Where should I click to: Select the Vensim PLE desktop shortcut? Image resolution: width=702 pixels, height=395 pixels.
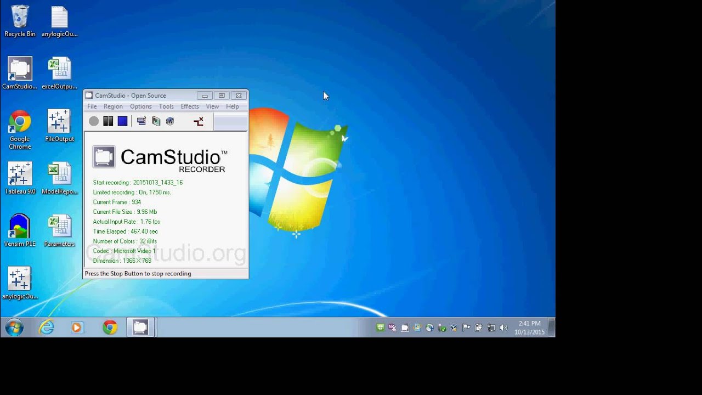point(20,230)
